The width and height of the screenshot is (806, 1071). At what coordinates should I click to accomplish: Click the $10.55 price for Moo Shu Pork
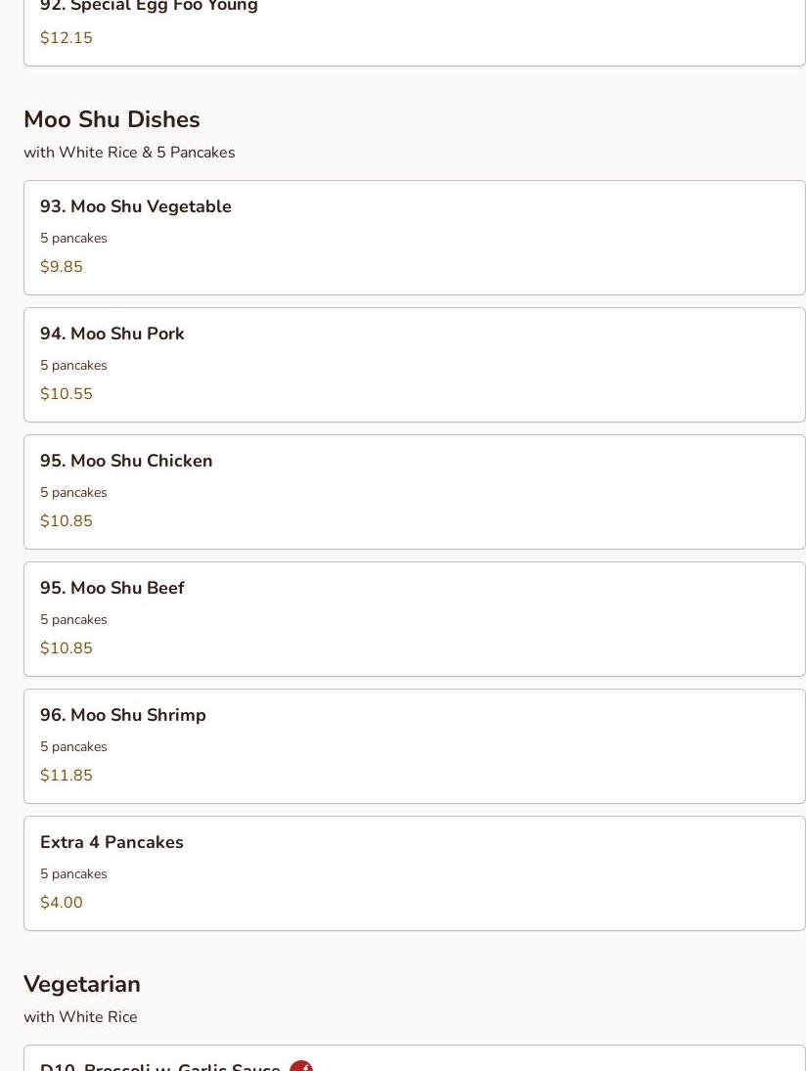[67, 394]
